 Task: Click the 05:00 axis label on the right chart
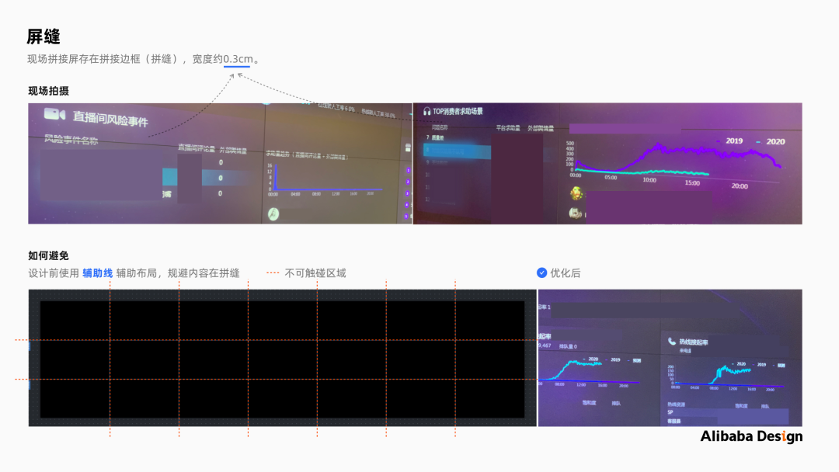[x=611, y=178]
